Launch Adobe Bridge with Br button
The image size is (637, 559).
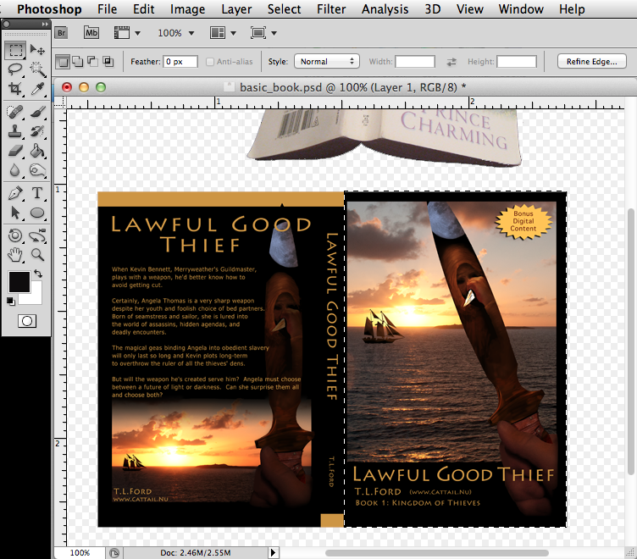pos(61,33)
